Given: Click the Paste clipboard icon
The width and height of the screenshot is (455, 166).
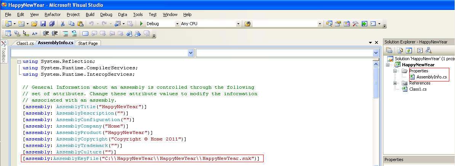Looking at the screenshot, I should [x=81, y=24].
